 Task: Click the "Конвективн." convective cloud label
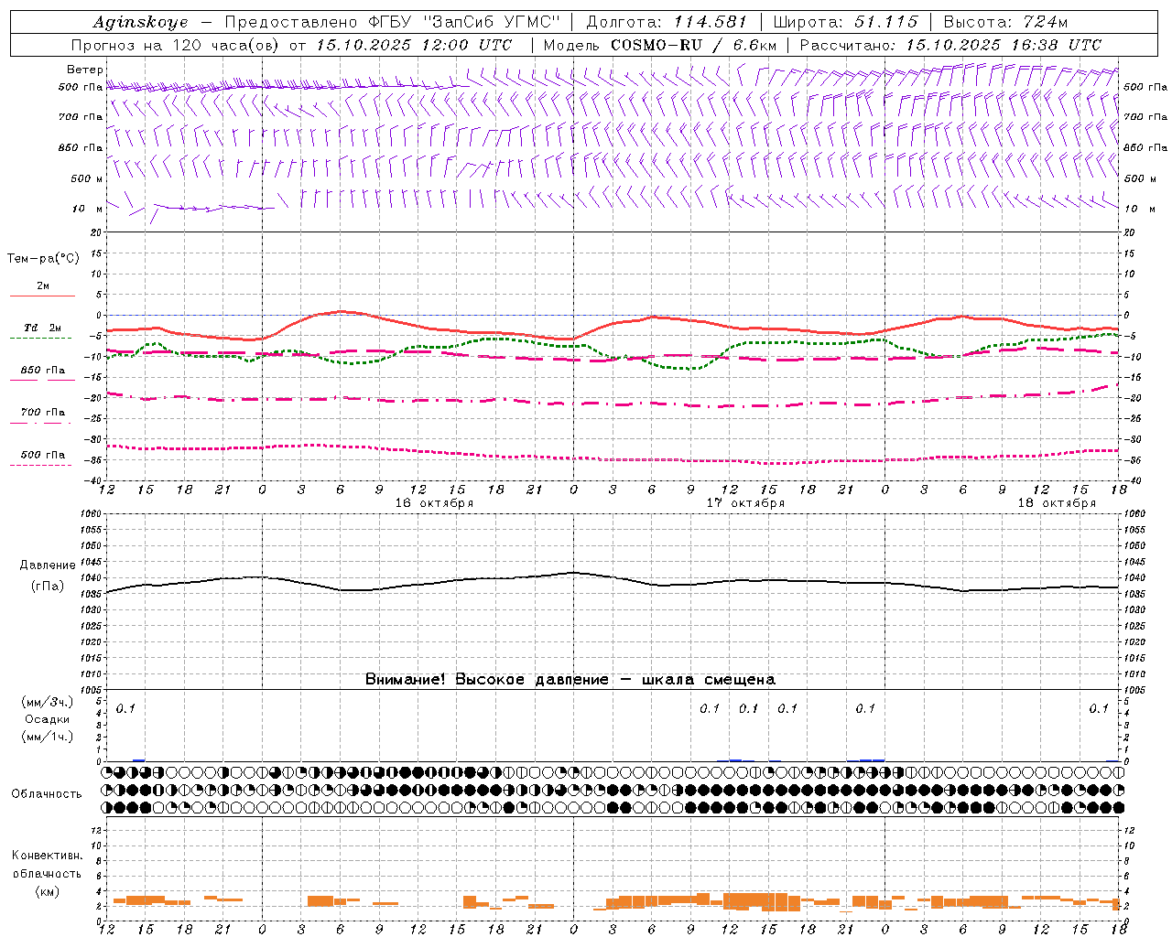47,856
